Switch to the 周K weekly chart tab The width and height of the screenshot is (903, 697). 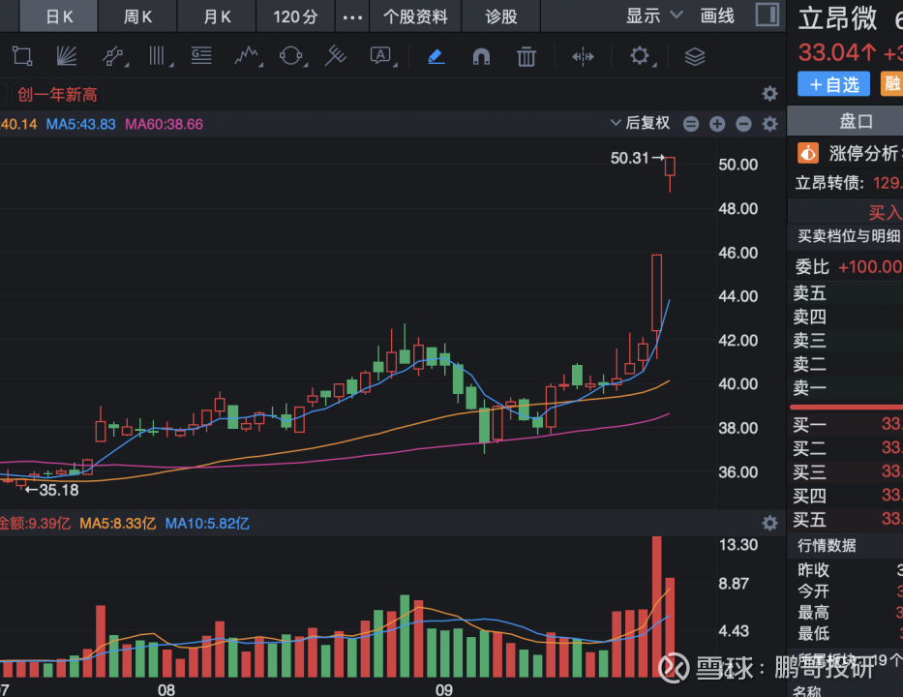coord(138,16)
